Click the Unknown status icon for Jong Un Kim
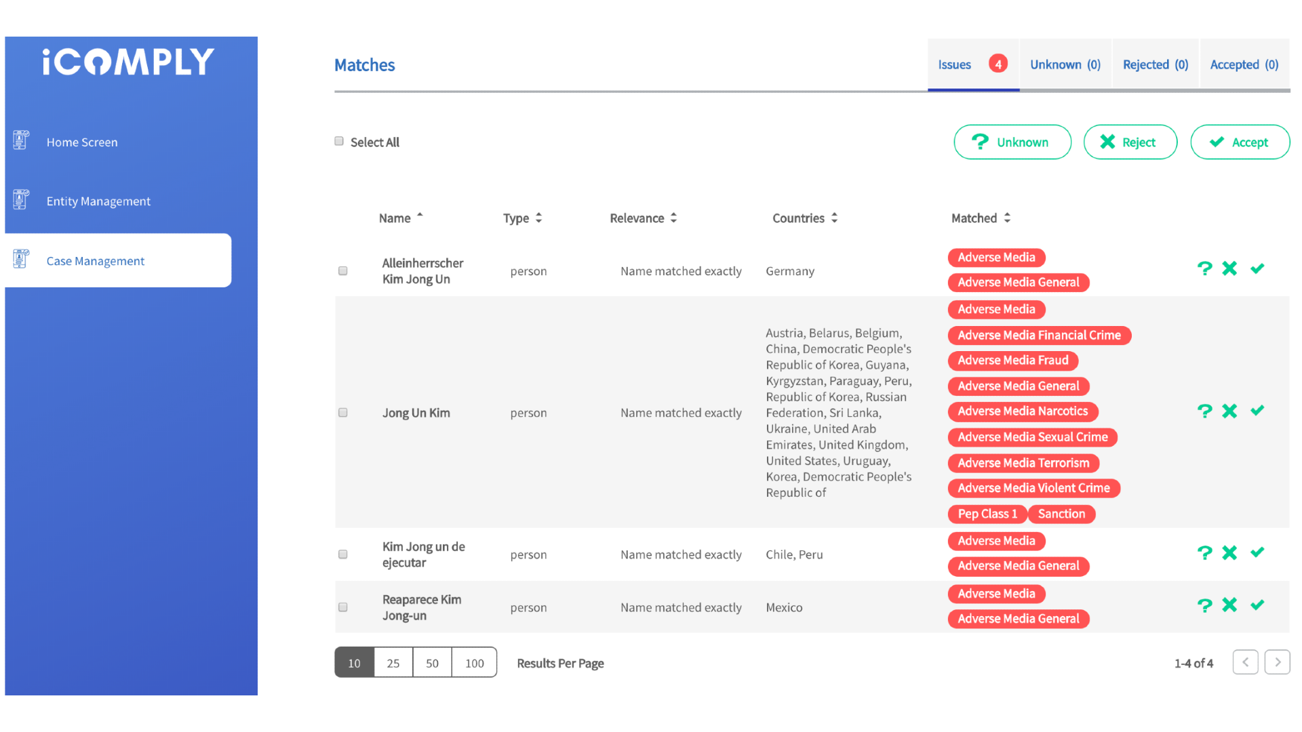The width and height of the screenshot is (1302, 732). click(1204, 410)
